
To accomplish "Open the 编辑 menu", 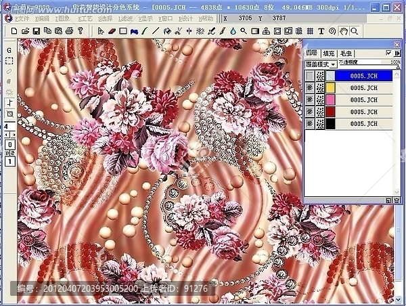I will 42,19.
